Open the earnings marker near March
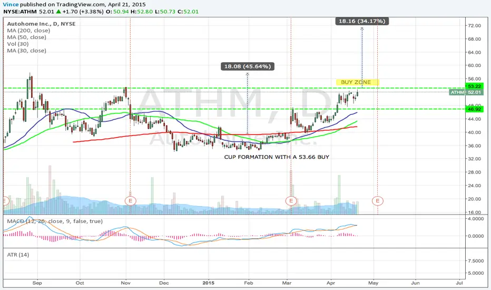This screenshot has width=491, height=290. [x=291, y=201]
